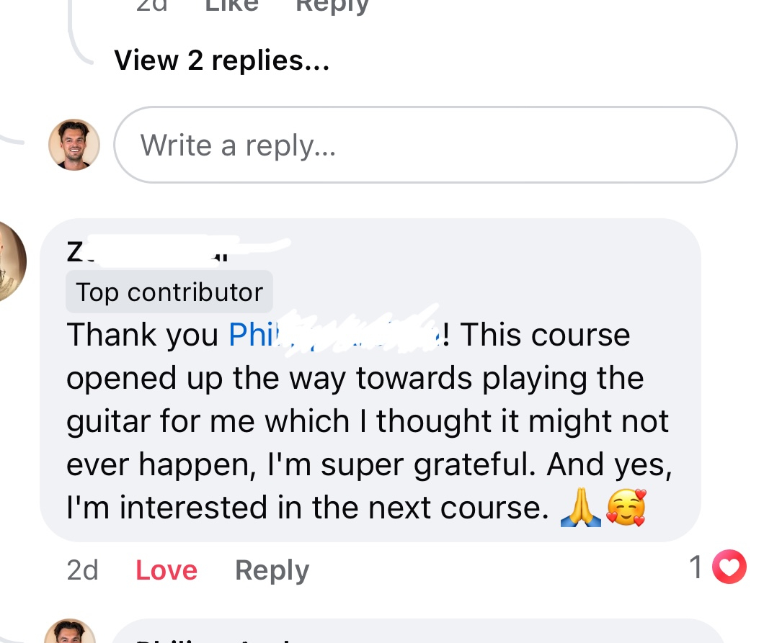View the reaction count showing 1
The height and width of the screenshot is (643, 764).
tap(696, 568)
